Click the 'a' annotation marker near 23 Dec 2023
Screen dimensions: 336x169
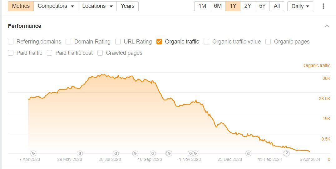(249, 153)
